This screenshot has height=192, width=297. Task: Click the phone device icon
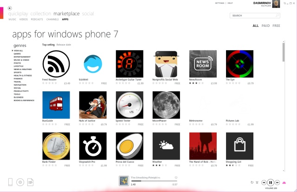point(10,182)
